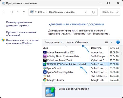The image size is (123, 98).
Task: Click the Epson Scan 2 icon
Action: click(45, 68)
